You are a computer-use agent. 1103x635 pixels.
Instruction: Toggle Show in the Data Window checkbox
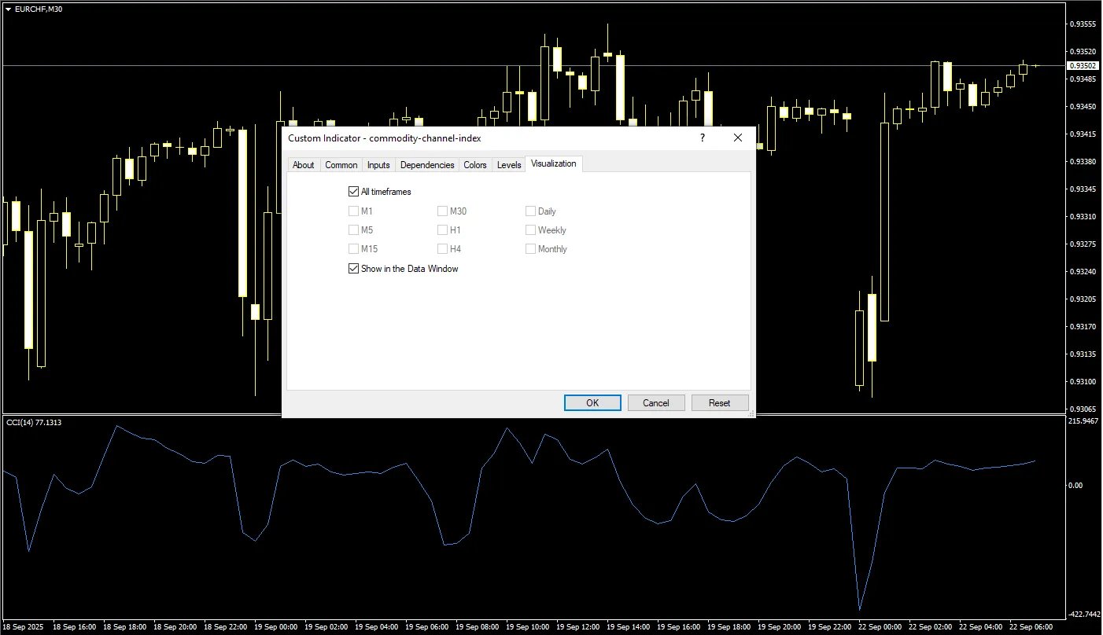click(x=353, y=269)
